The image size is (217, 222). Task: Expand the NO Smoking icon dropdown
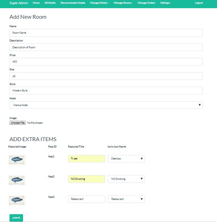[x=126, y=179]
